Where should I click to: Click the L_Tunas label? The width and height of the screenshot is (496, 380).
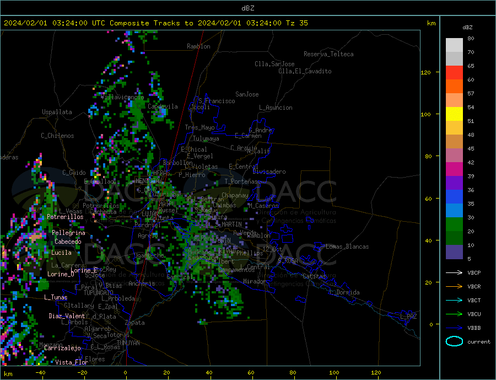click(x=56, y=297)
